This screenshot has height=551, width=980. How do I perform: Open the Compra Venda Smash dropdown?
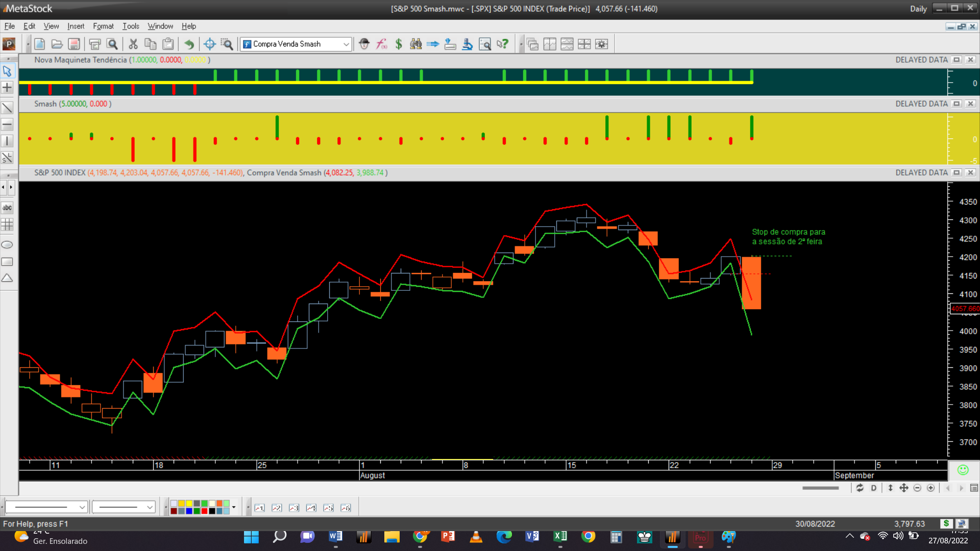coord(346,44)
